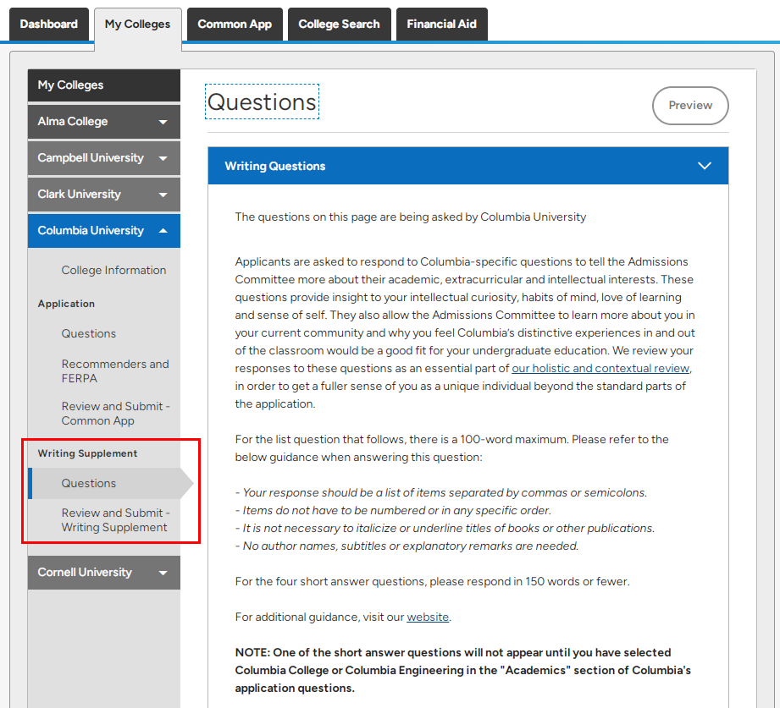Collapse the Writing Questions panel chevron
This screenshot has width=780, height=708.
[704, 166]
